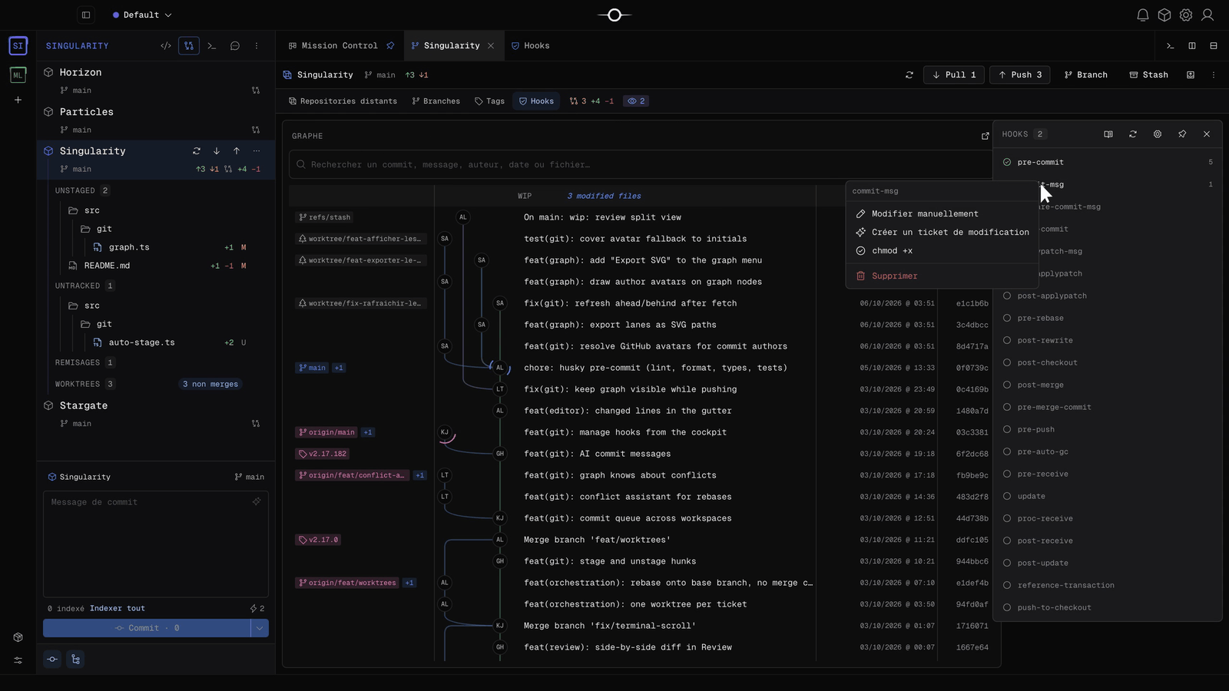Click the Indexer tout link
Image resolution: width=1229 pixels, height=691 pixels.
117,608
